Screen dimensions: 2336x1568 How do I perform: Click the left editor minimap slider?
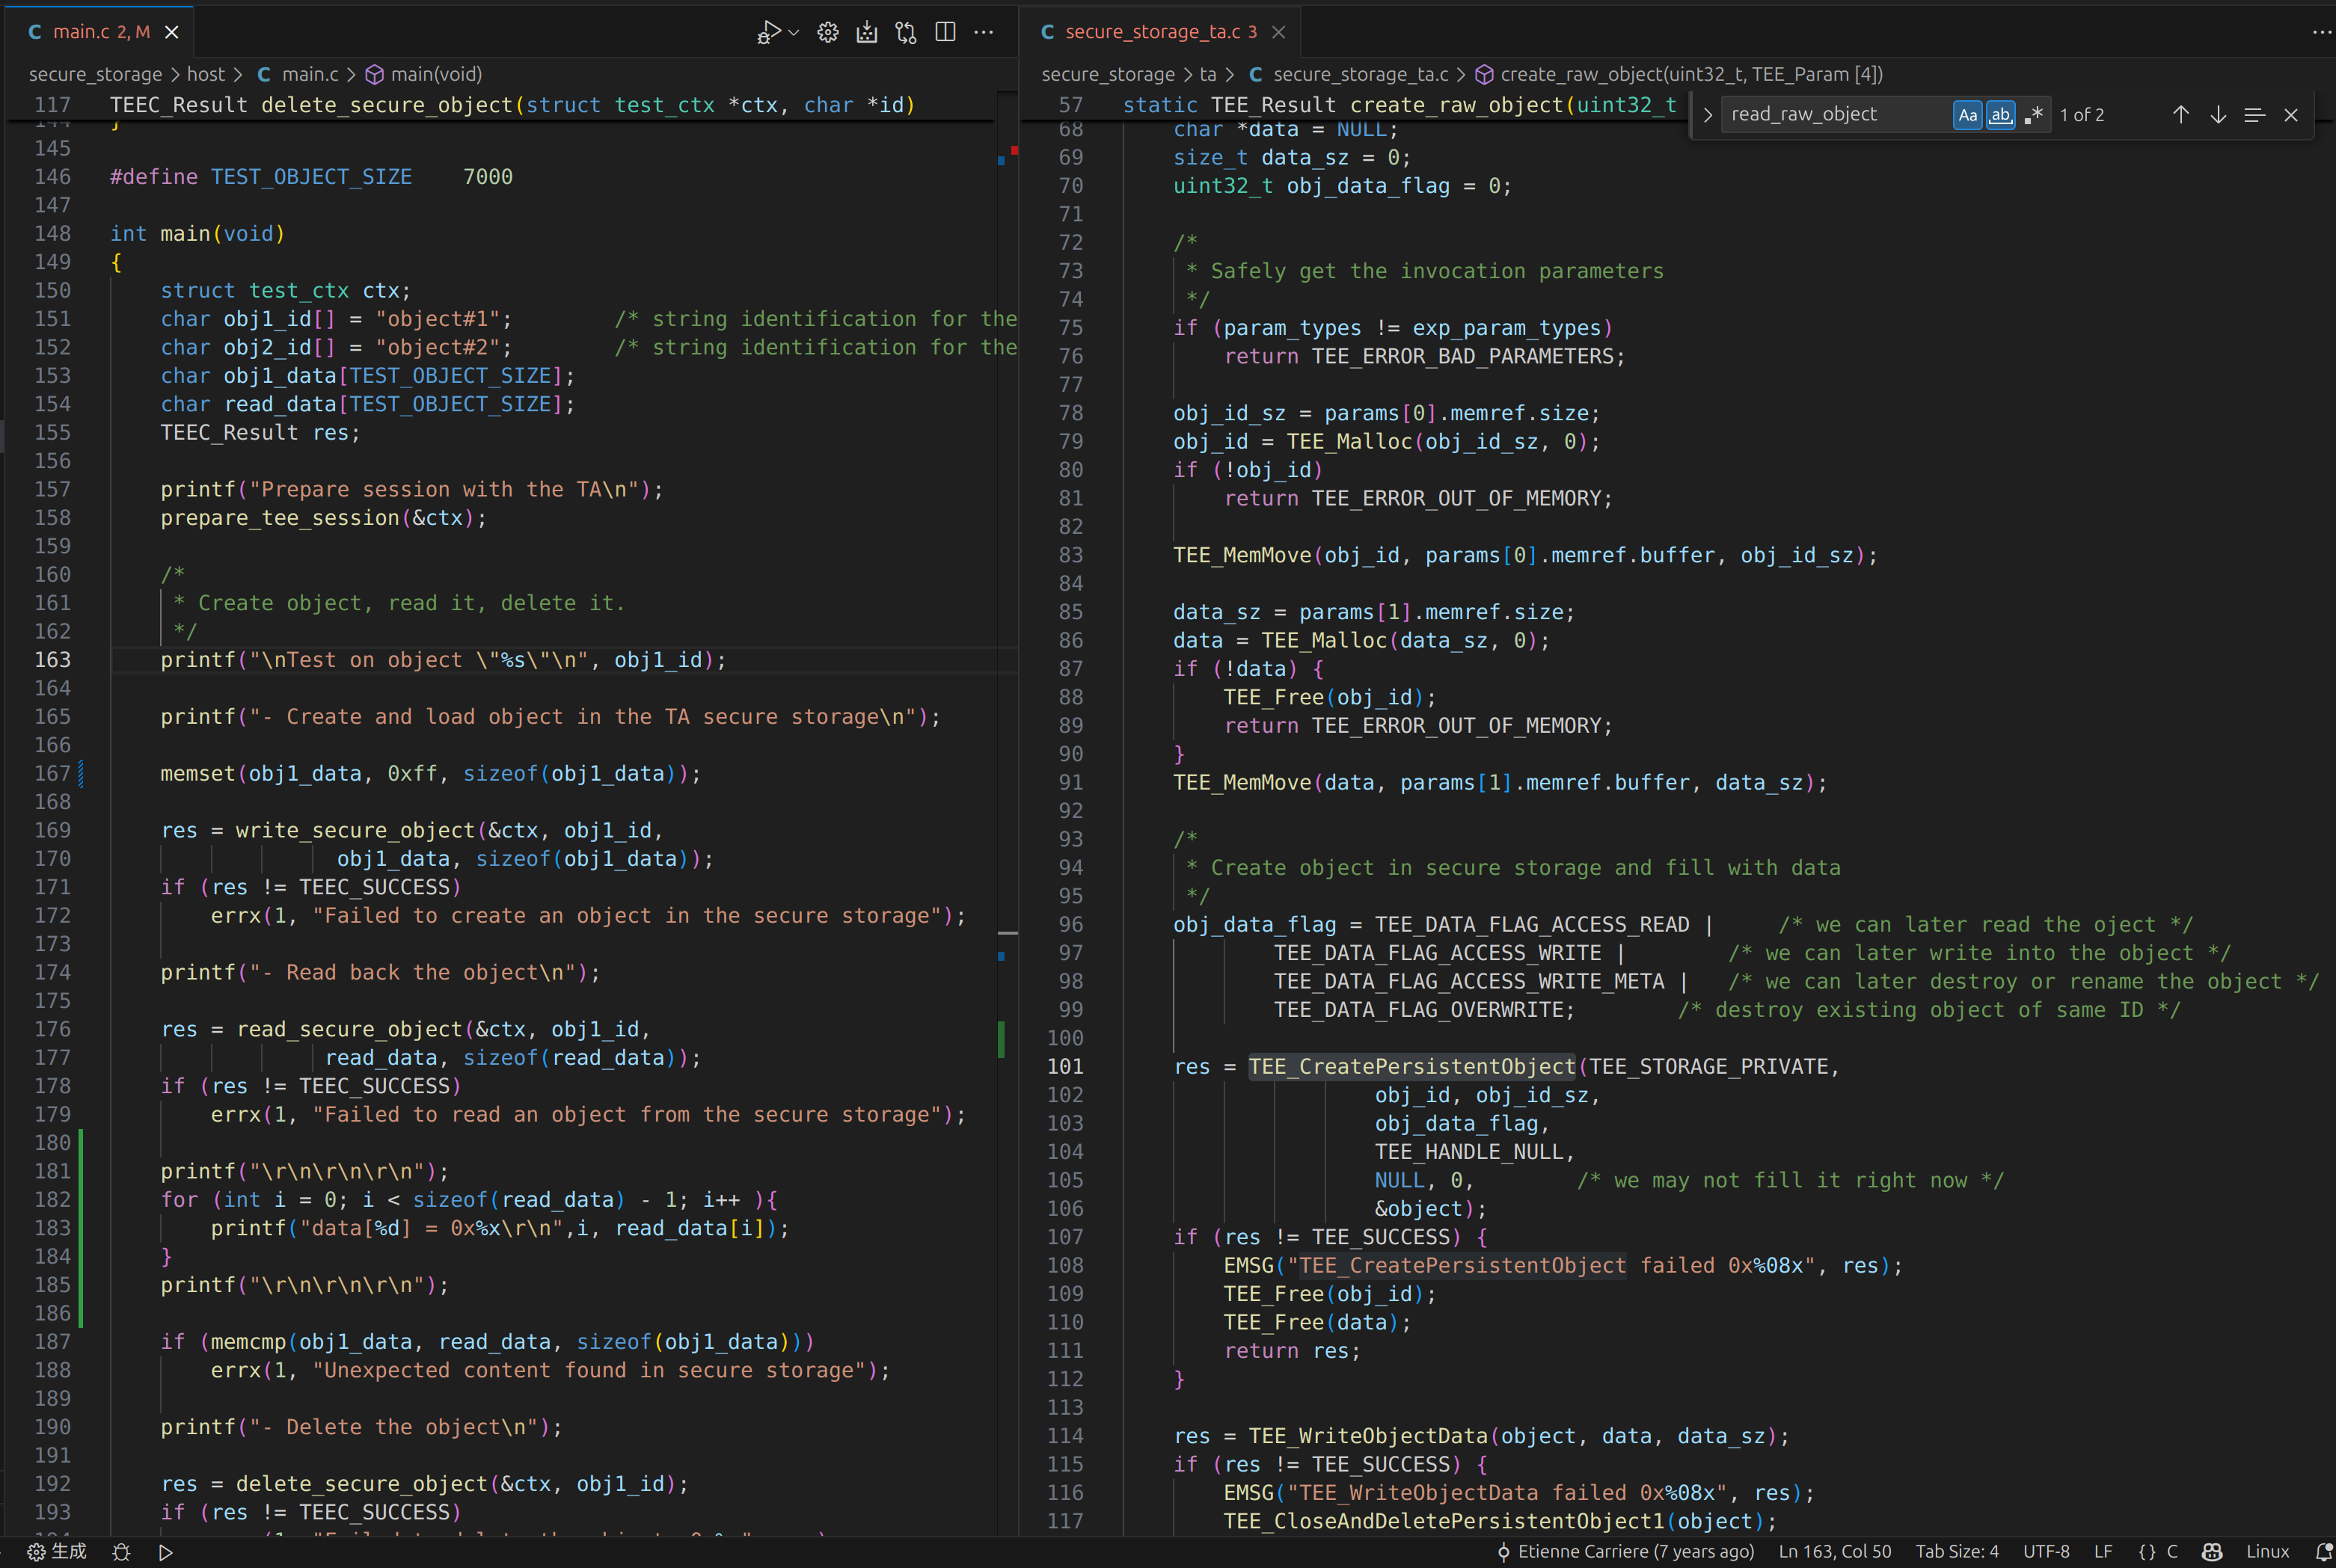pyautogui.click(x=1008, y=932)
